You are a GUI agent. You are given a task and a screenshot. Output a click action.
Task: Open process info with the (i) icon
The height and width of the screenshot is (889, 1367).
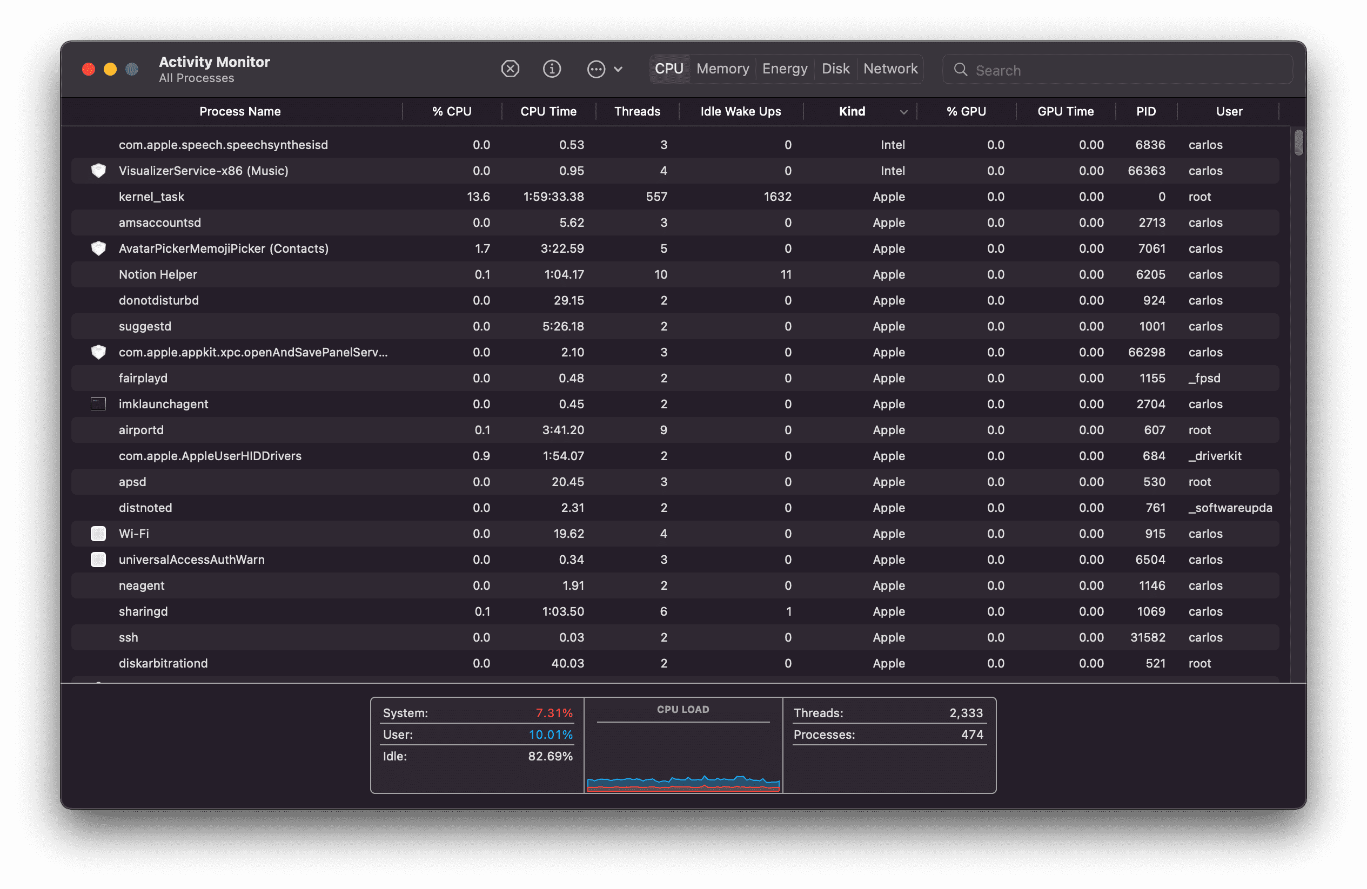coord(552,69)
